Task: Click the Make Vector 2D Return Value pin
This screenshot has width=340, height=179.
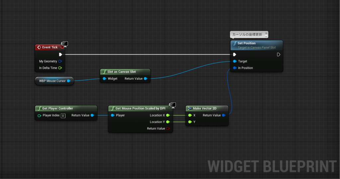Action: point(224,115)
